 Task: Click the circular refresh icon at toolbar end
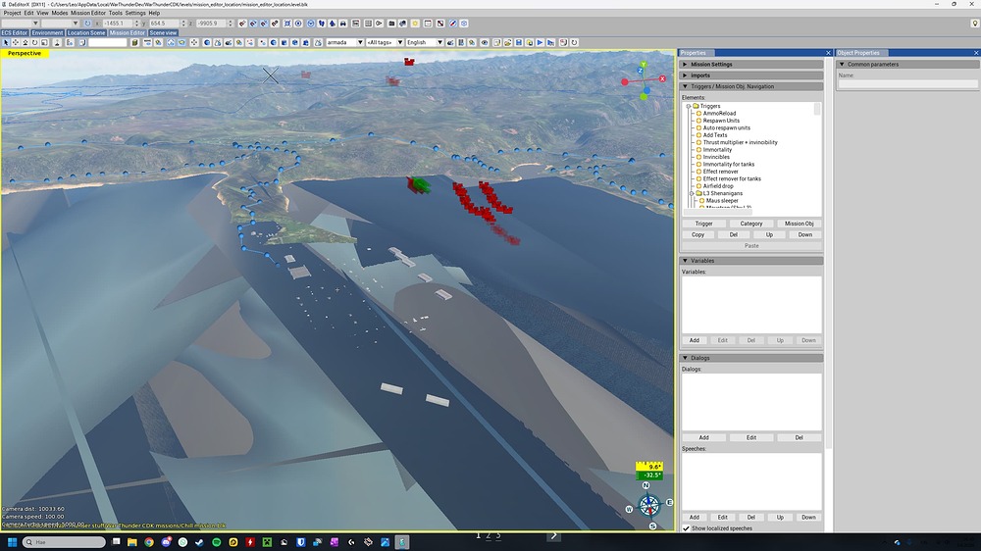574,42
